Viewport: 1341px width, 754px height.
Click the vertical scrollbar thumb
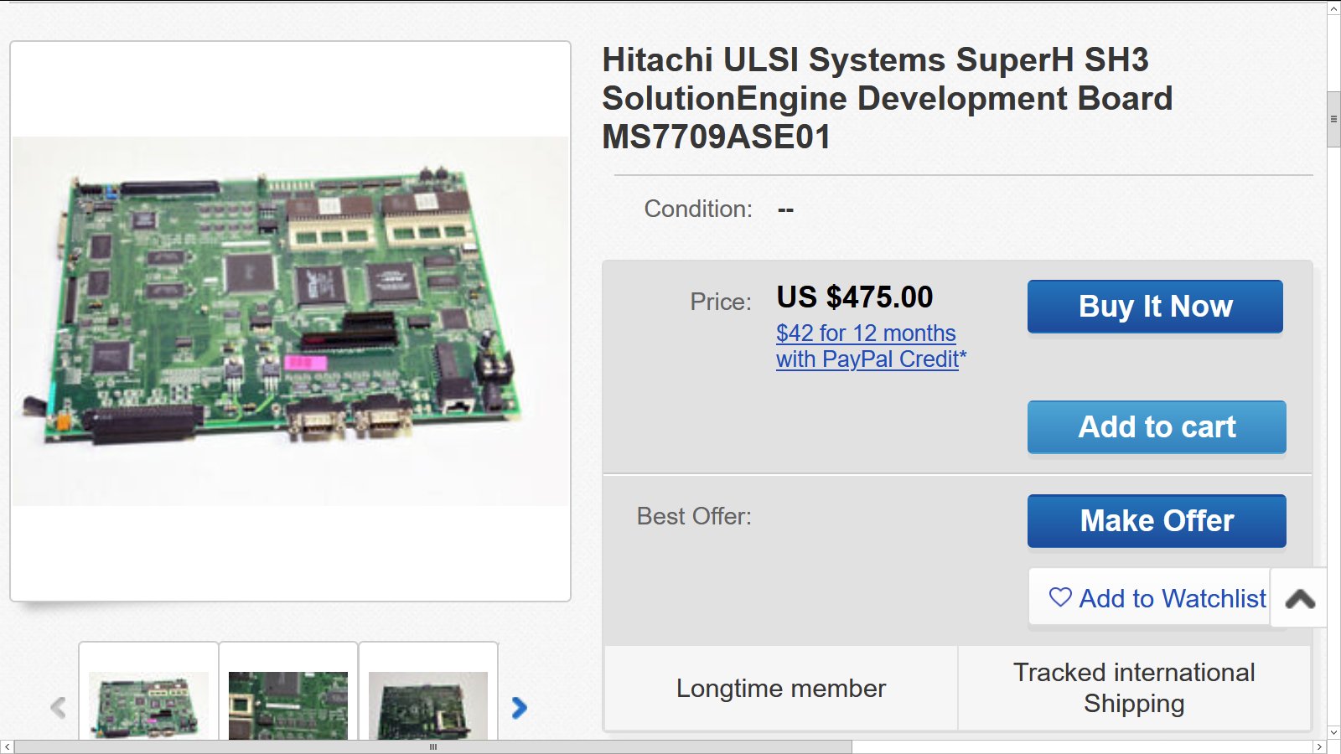1333,119
